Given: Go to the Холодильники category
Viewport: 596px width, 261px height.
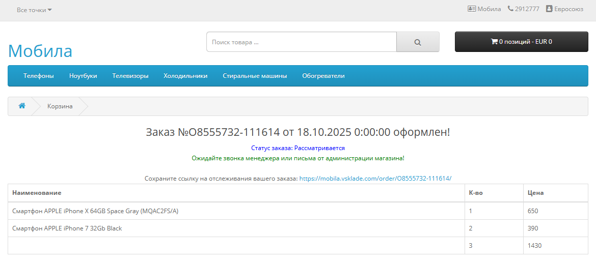Looking at the screenshot, I should pyautogui.click(x=185, y=76).
